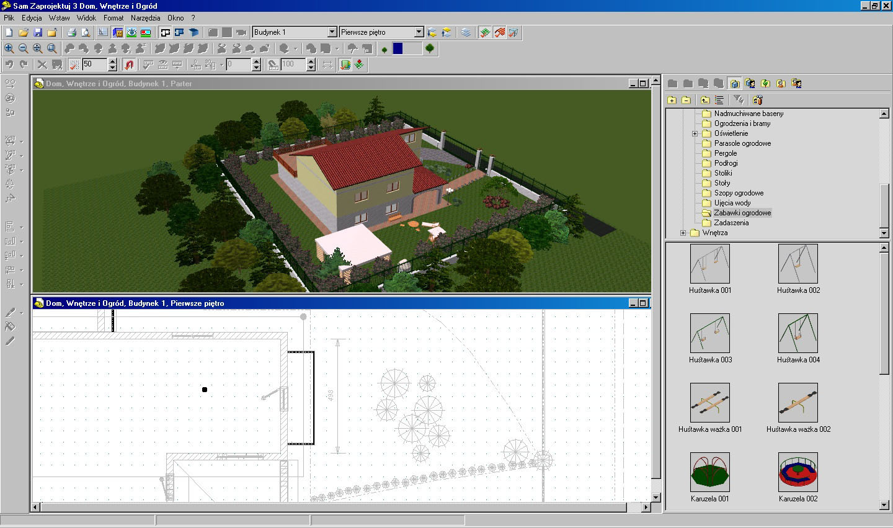Open the Narzędzia menu
The width and height of the screenshot is (893, 528).
coord(145,18)
